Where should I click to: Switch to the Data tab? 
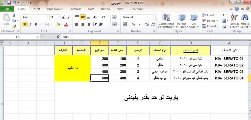(x=91, y=9)
